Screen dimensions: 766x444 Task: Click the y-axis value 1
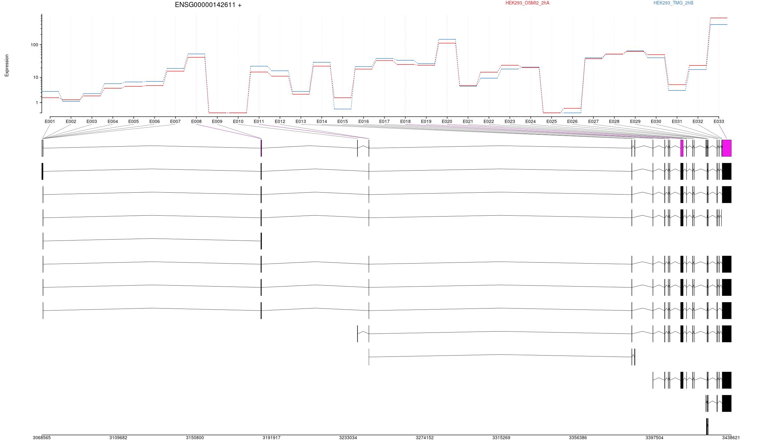pos(37,103)
